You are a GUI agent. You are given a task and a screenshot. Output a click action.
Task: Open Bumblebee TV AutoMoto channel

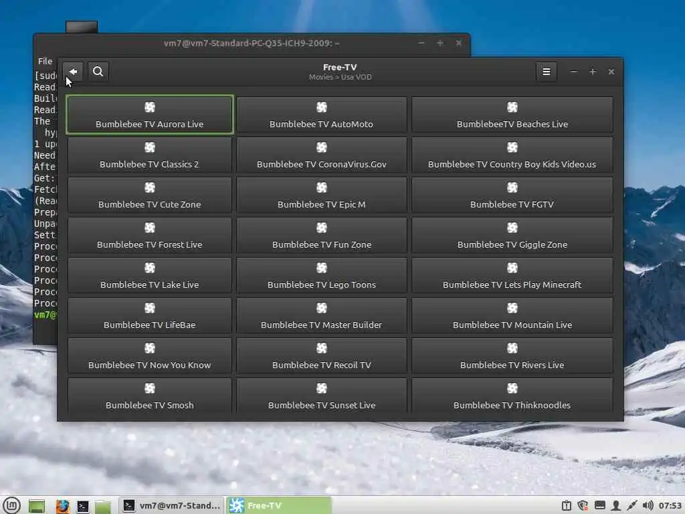click(x=322, y=114)
